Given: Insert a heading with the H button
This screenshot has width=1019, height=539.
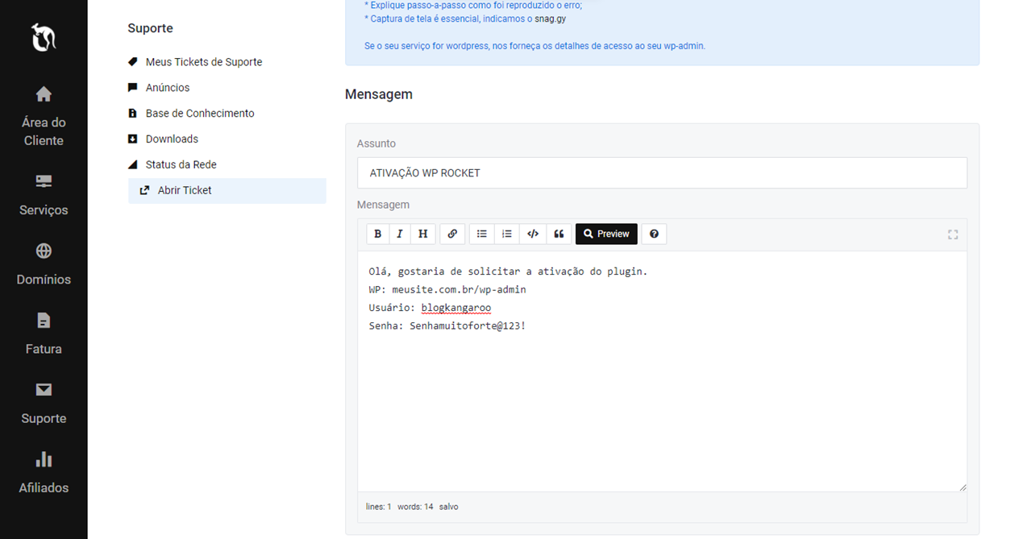Looking at the screenshot, I should click(x=422, y=234).
